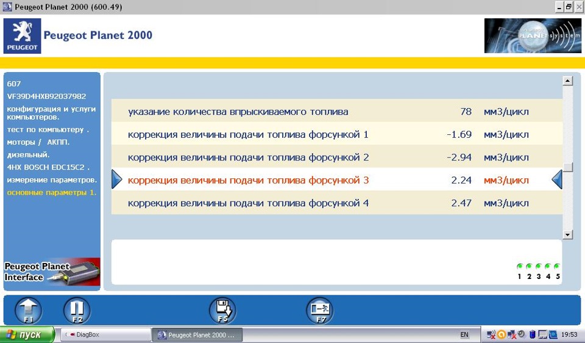Image resolution: width=585 pixels, height=343 pixels.
Task: Click yellow 'основные параметры 1' entry
Action: 51,192
